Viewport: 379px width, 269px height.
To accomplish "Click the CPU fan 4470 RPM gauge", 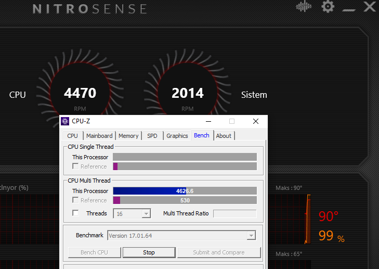I will pyautogui.click(x=80, y=93).
